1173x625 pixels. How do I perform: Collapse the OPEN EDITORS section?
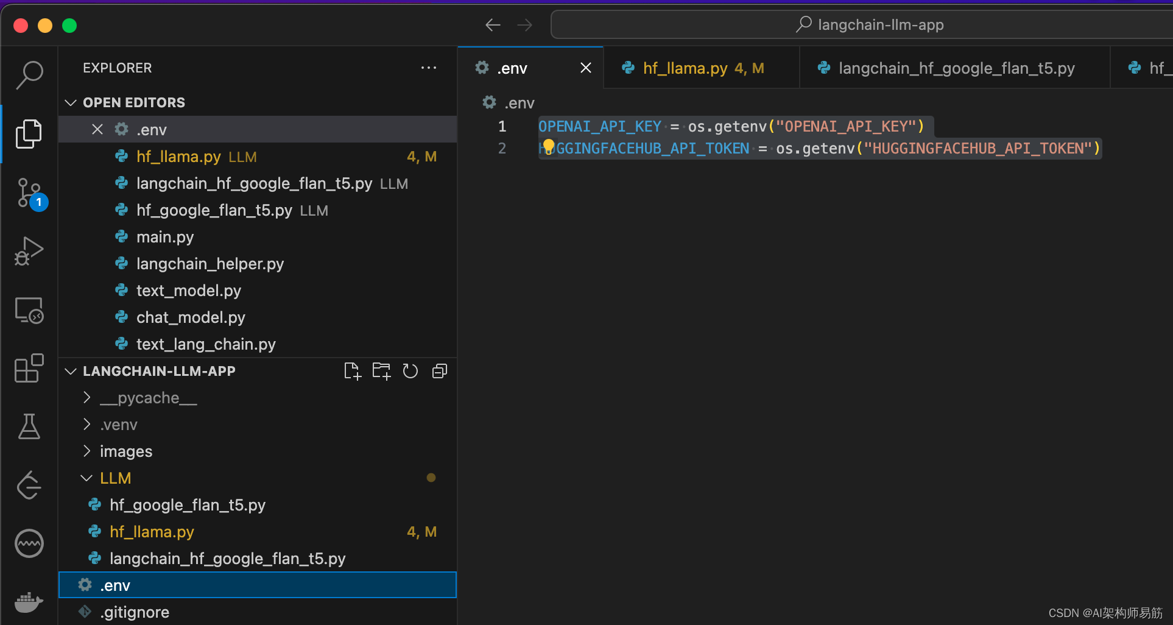click(x=71, y=102)
